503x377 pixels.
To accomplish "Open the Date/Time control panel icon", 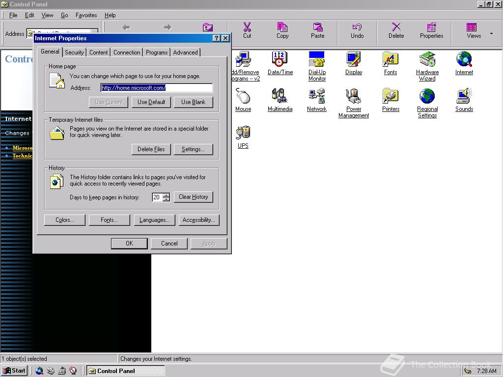I will pyautogui.click(x=279, y=63).
